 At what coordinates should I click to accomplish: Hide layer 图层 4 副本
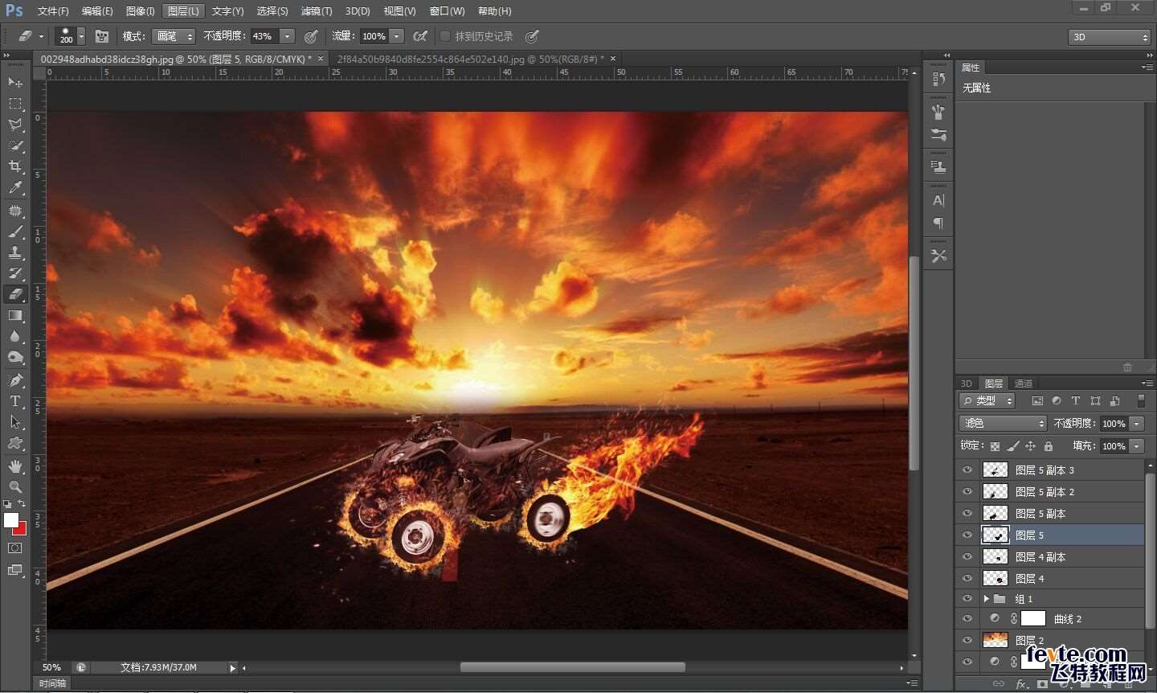[x=967, y=557]
